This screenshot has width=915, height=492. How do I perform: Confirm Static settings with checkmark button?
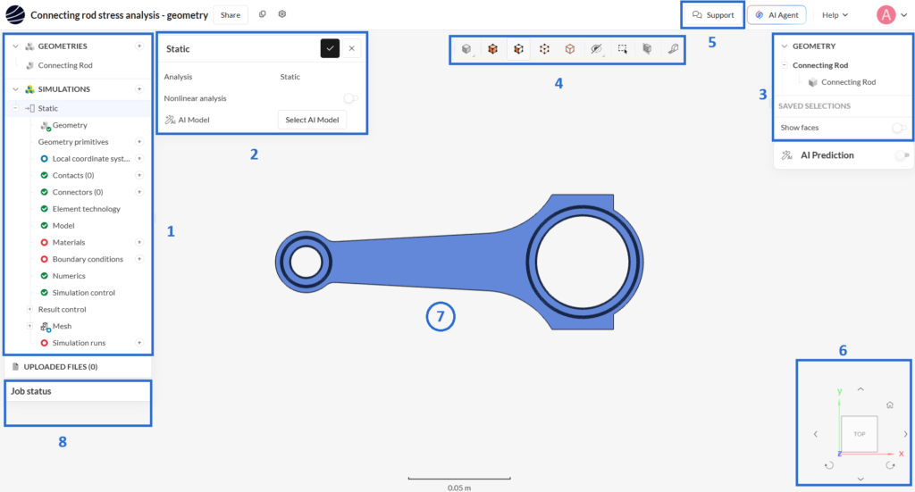click(x=330, y=48)
